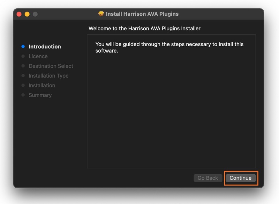The width and height of the screenshot is (279, 204).
Task: Click the Continue button
Action: click(x=240, y=178)
